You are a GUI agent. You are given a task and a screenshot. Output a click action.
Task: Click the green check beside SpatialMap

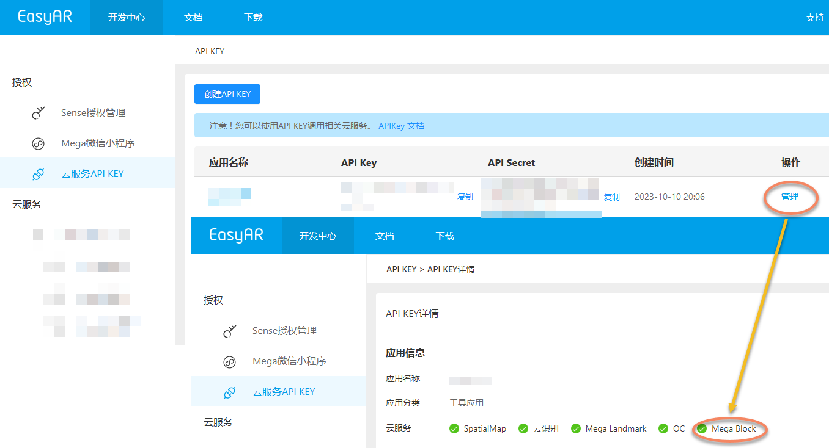tap(454, 428)
